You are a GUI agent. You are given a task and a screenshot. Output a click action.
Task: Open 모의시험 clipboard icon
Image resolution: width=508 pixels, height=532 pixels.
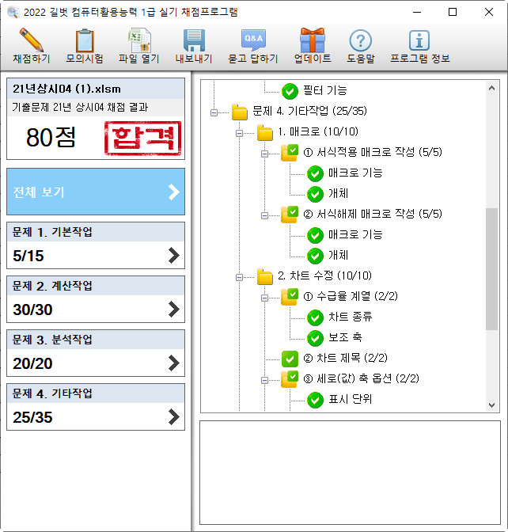84,40
